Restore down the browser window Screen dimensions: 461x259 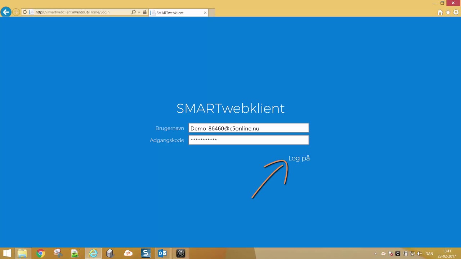click(x=442, y=3)
